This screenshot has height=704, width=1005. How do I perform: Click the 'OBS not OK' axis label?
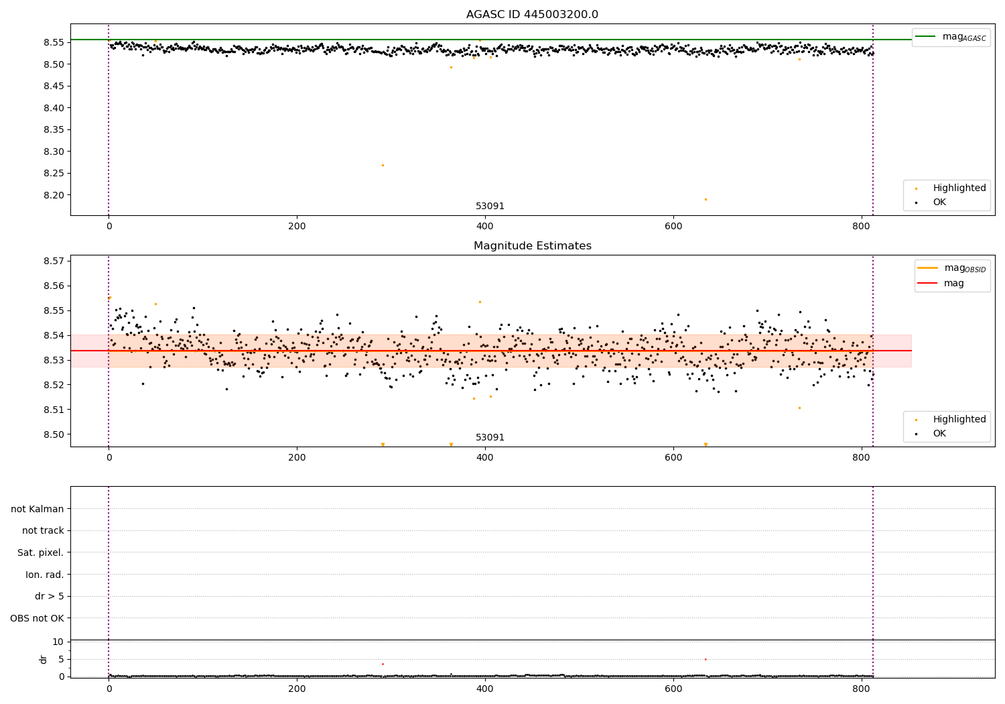tap(37, 618)
